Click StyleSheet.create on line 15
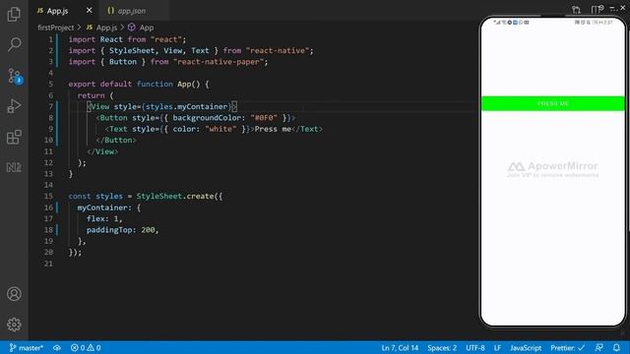Viewport: 630px width, 354px height. [175, 197]
